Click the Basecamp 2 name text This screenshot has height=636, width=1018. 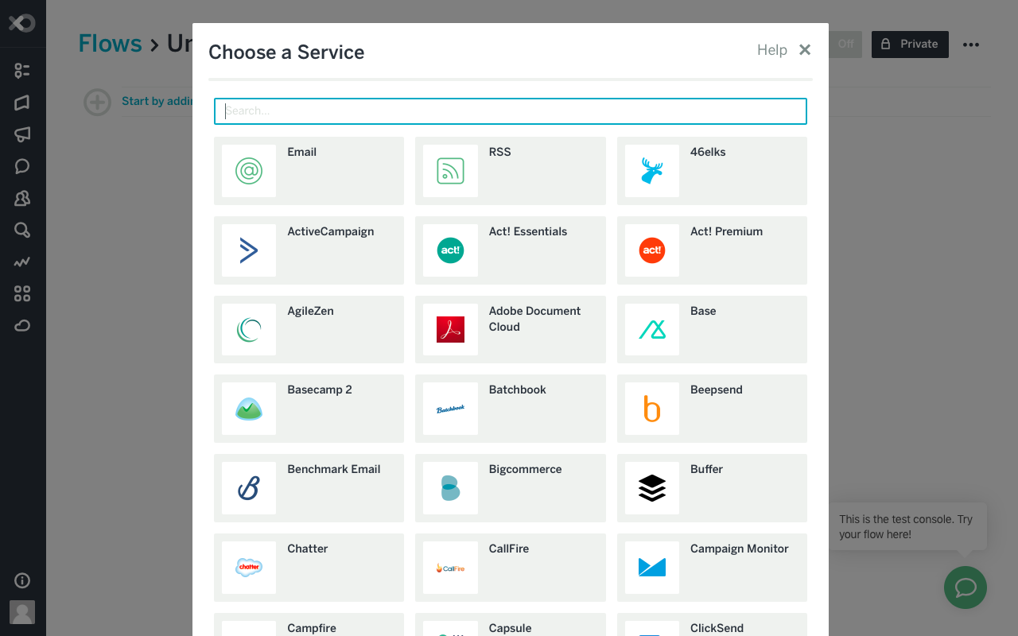pos(319,390)
